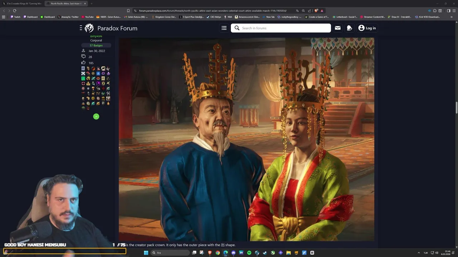The image size is (458, 257).
Task: Open the forum inbox envelope icon
Action: pyautogui.click(x=337, y=28)
